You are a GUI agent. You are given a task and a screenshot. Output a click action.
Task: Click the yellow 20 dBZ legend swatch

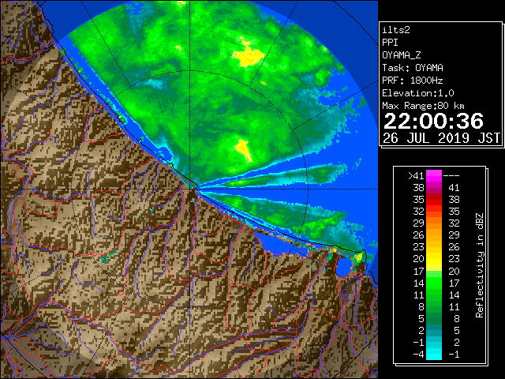[434, 259]
